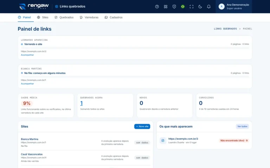Image resolution: width=270 pixels, height=168 pixels.
Task: Open Cauã Vasconcelos site row
Action: tap(85, 157)
